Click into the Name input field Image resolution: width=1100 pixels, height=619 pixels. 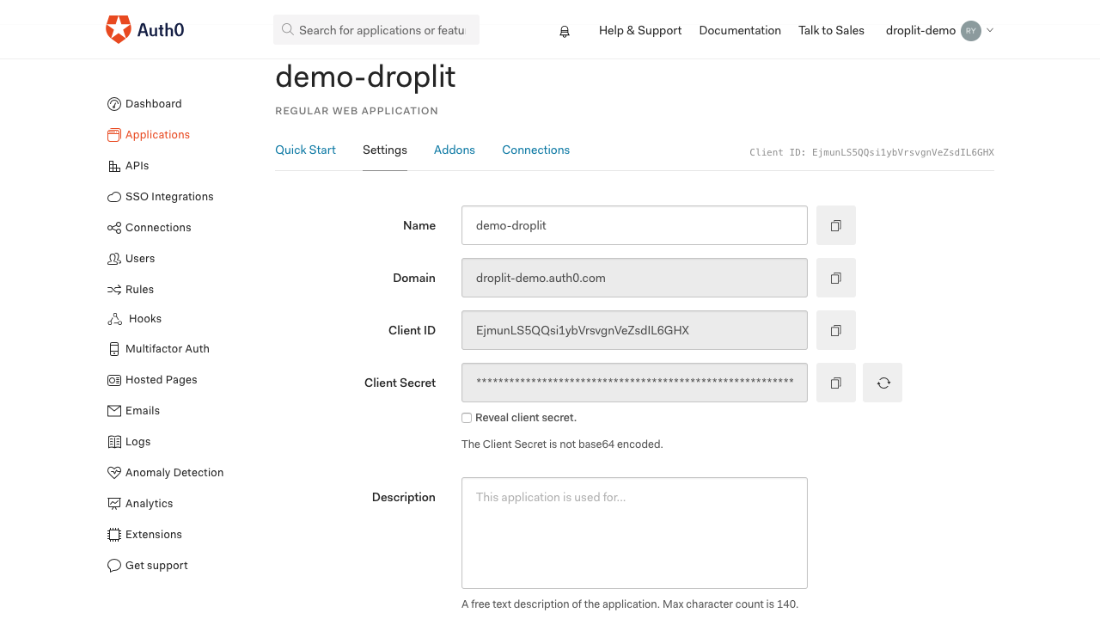[x=634, y=225]
